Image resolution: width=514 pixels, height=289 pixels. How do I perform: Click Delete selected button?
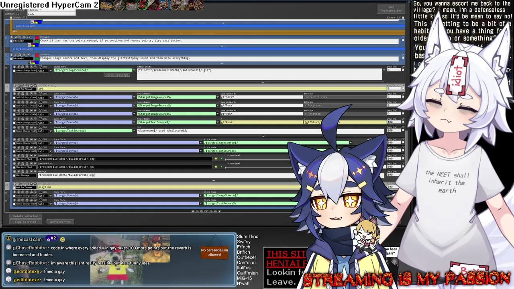(25, 216)
